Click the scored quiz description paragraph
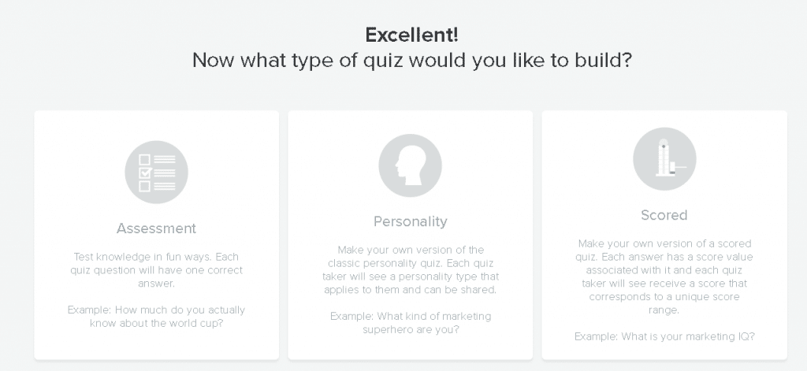The width and height of the screenshot is (807, 371). point(664,276)
